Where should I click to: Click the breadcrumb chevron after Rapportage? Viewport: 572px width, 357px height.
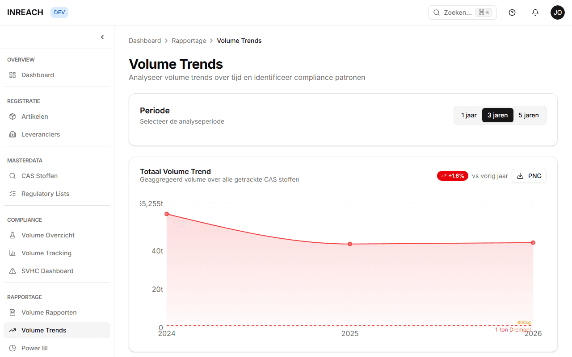coord(212,41)
